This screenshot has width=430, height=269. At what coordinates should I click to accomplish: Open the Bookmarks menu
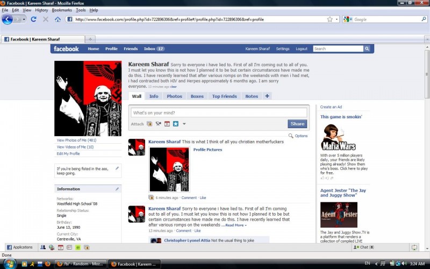(62, 10)
